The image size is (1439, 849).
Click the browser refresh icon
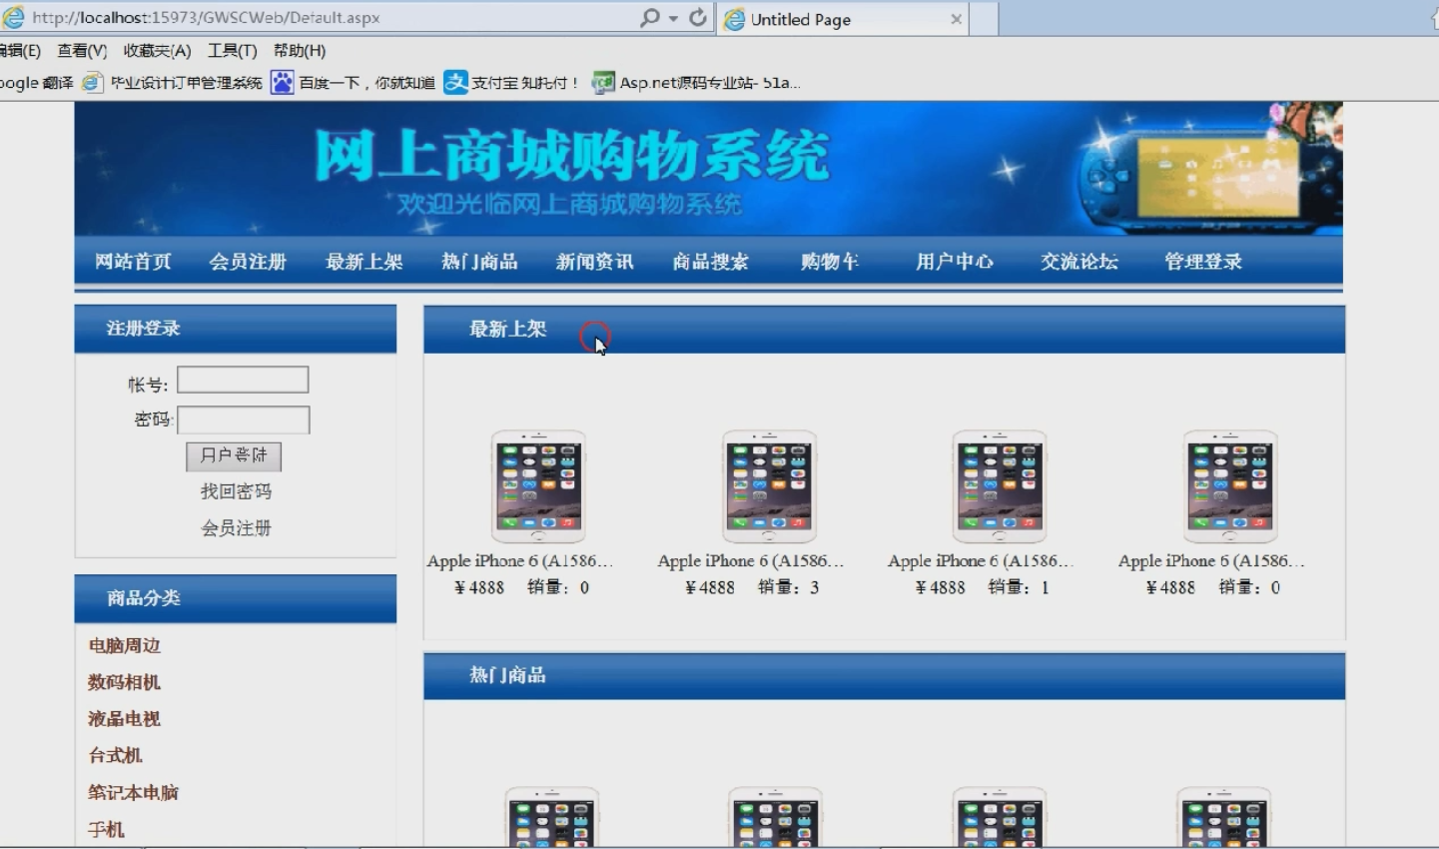[698, 18]
